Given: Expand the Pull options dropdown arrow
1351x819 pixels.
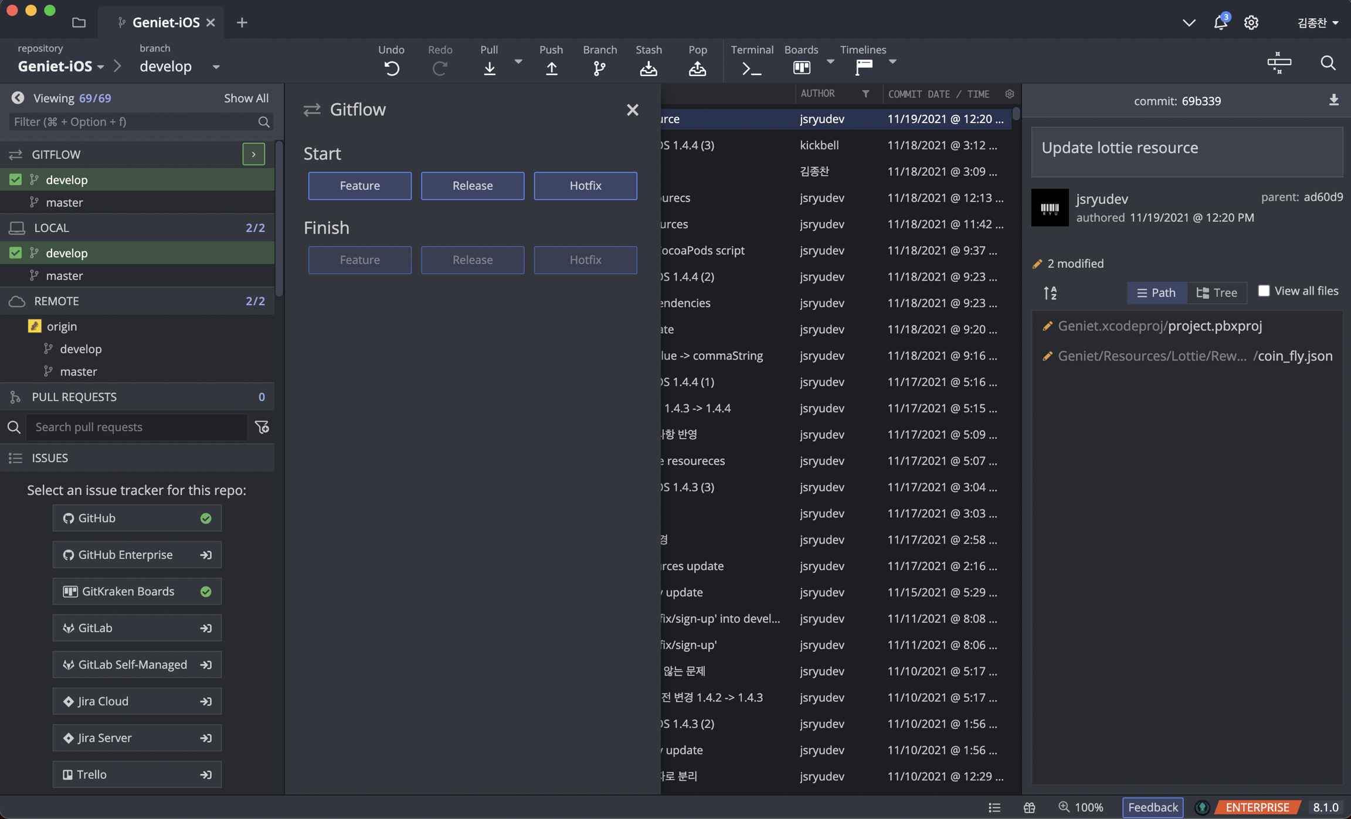Looking at the screenshot, I should [x=518, y=62].
